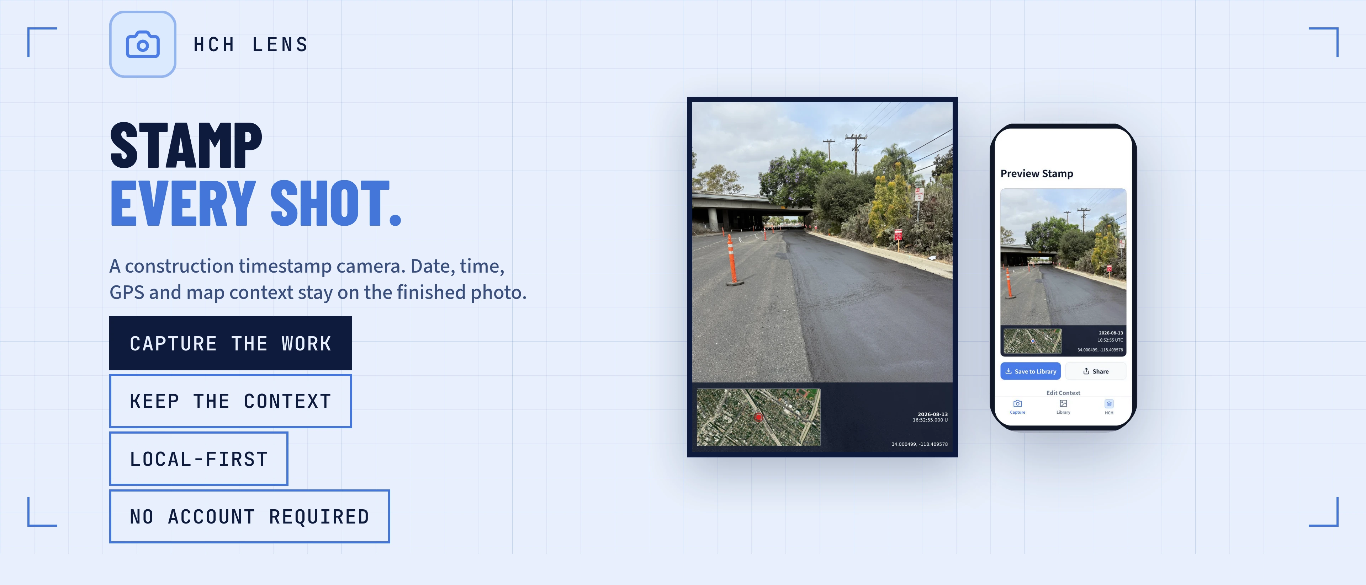1366x585 pixels.
Task: Click the blue location dot on the phone map
Action: pyautogui.click(x=1032, y=341)
